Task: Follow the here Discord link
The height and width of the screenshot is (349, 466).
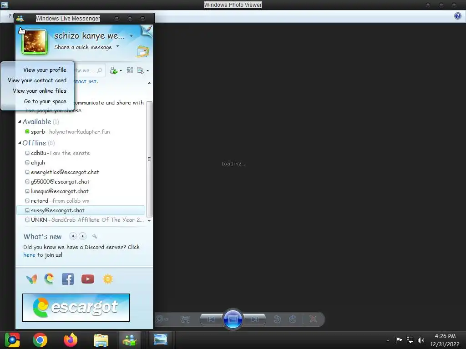Action: tap(29, 255)
